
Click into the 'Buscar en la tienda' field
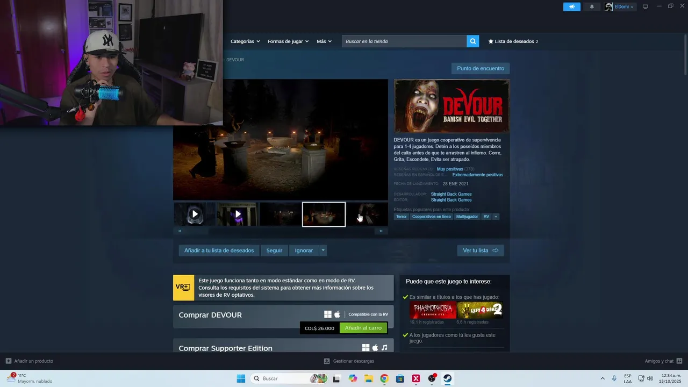click(x=404, y=41)
